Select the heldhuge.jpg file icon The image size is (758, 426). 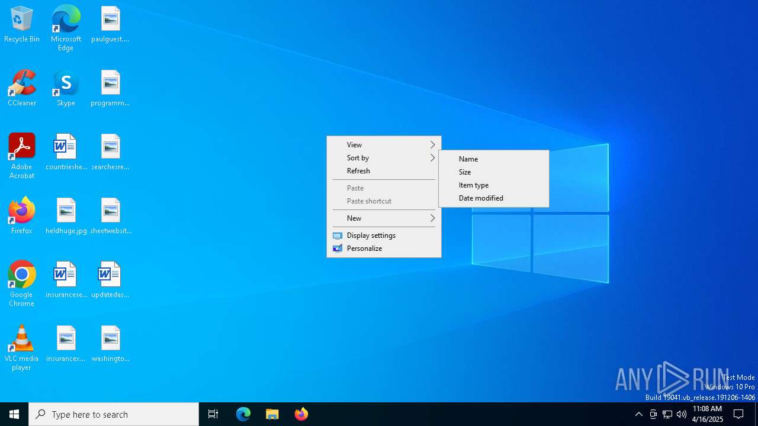(x=66, y=216)
